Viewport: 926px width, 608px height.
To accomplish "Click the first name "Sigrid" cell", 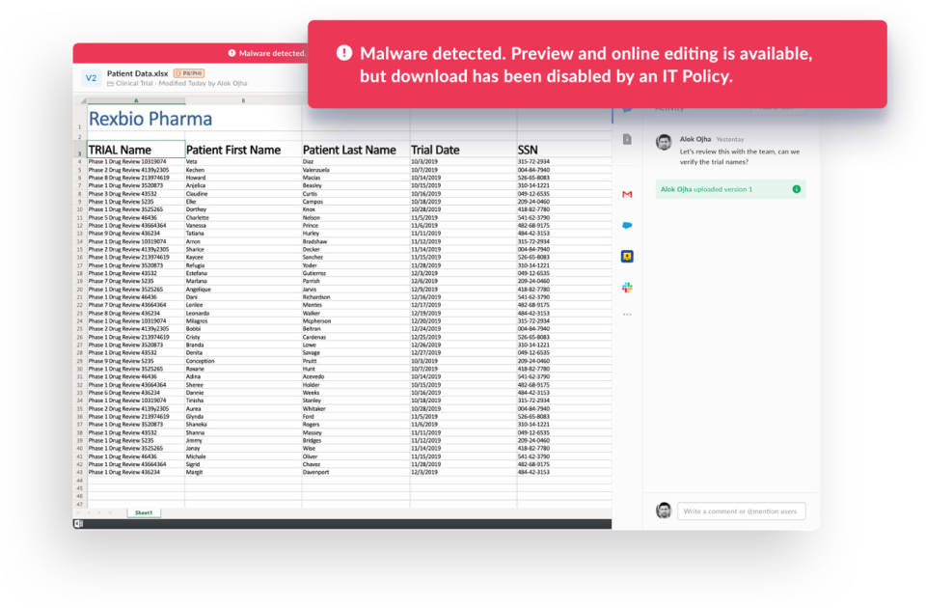I will tap(243, 464).
